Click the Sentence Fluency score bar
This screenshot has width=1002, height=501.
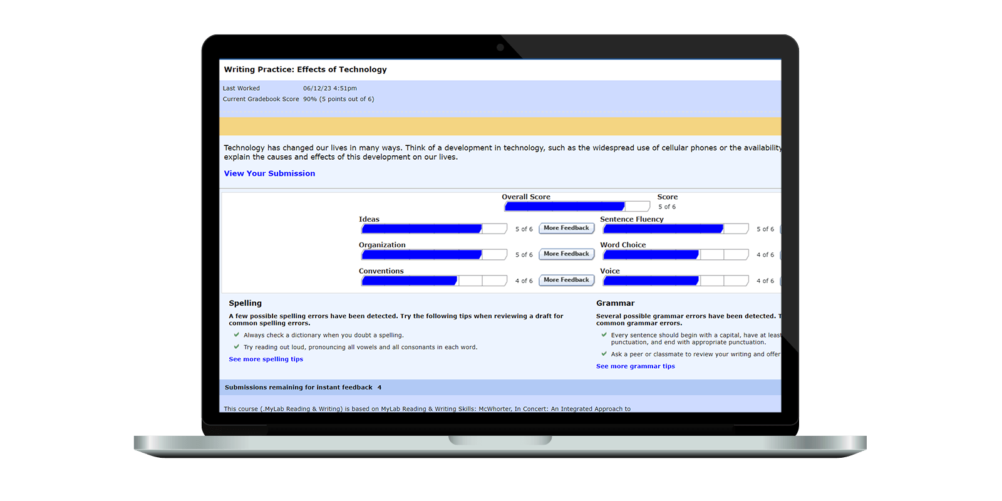click(x=675, y=229)
